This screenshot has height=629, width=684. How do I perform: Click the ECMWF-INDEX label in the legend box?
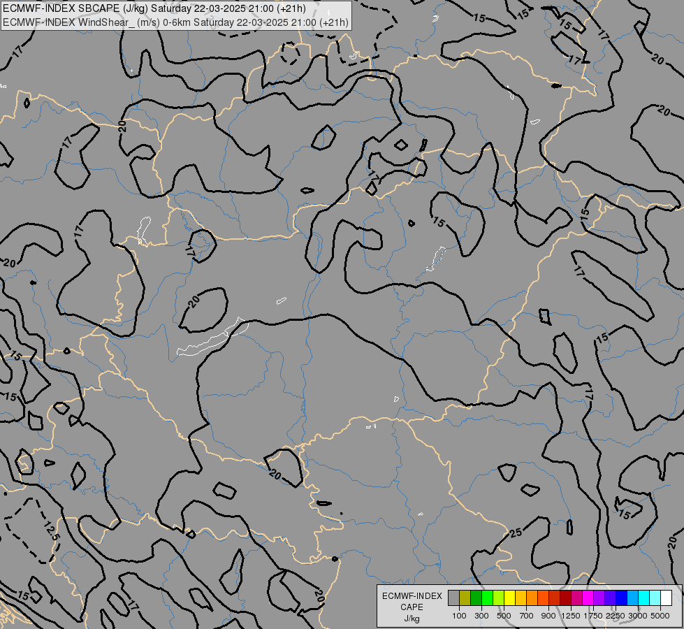[412, 596]
